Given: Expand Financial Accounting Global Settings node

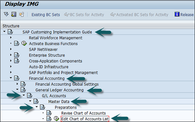Looking at the screenshot, I should tap(17, 84).
